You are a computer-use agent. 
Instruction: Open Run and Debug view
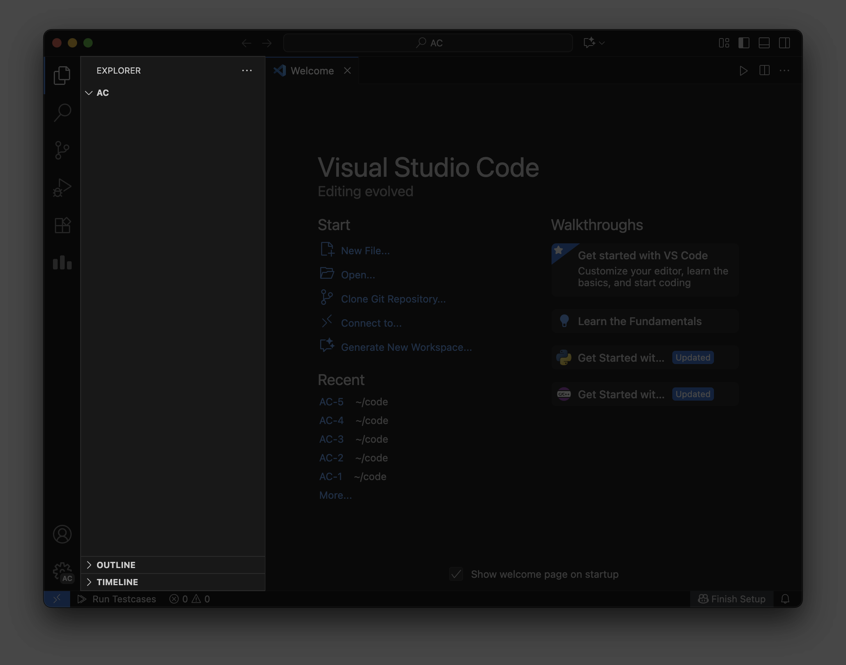pos(62,188)
